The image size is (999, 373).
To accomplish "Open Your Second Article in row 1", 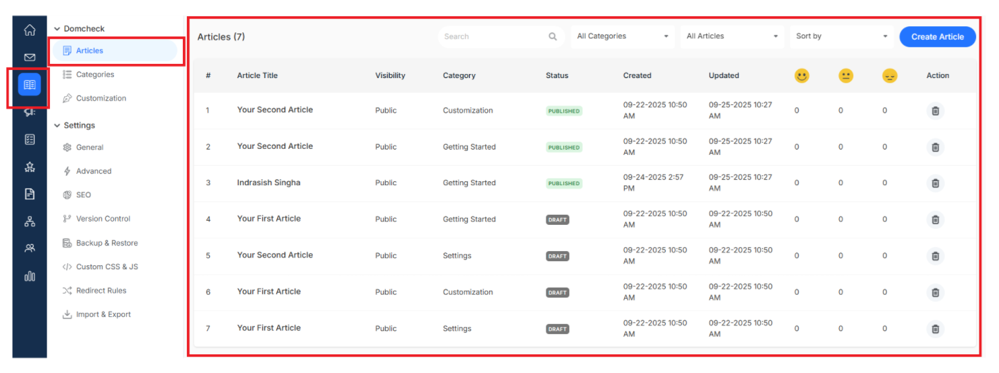I will pos(275,110).
